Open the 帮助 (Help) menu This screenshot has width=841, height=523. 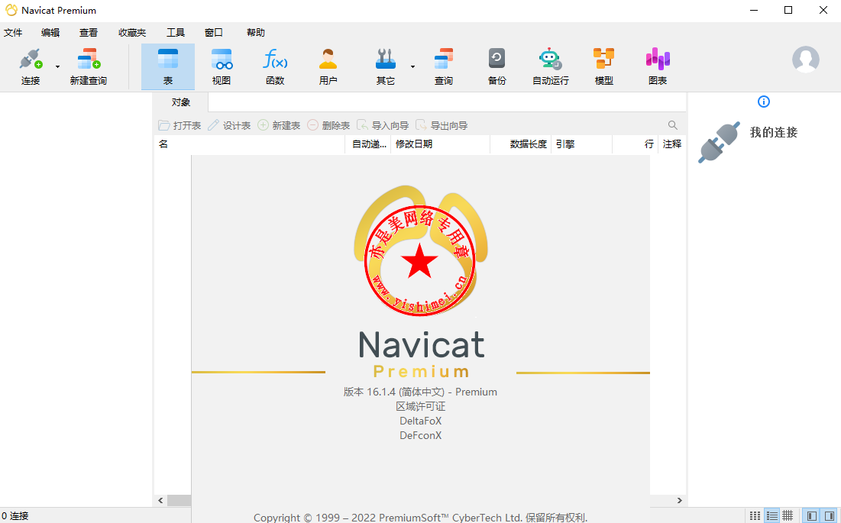(x=256, y=33)
